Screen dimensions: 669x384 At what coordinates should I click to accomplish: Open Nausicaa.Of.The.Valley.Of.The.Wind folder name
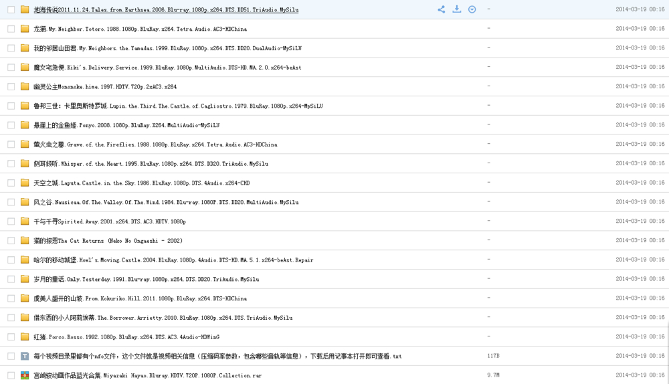[x=166, y=202]
